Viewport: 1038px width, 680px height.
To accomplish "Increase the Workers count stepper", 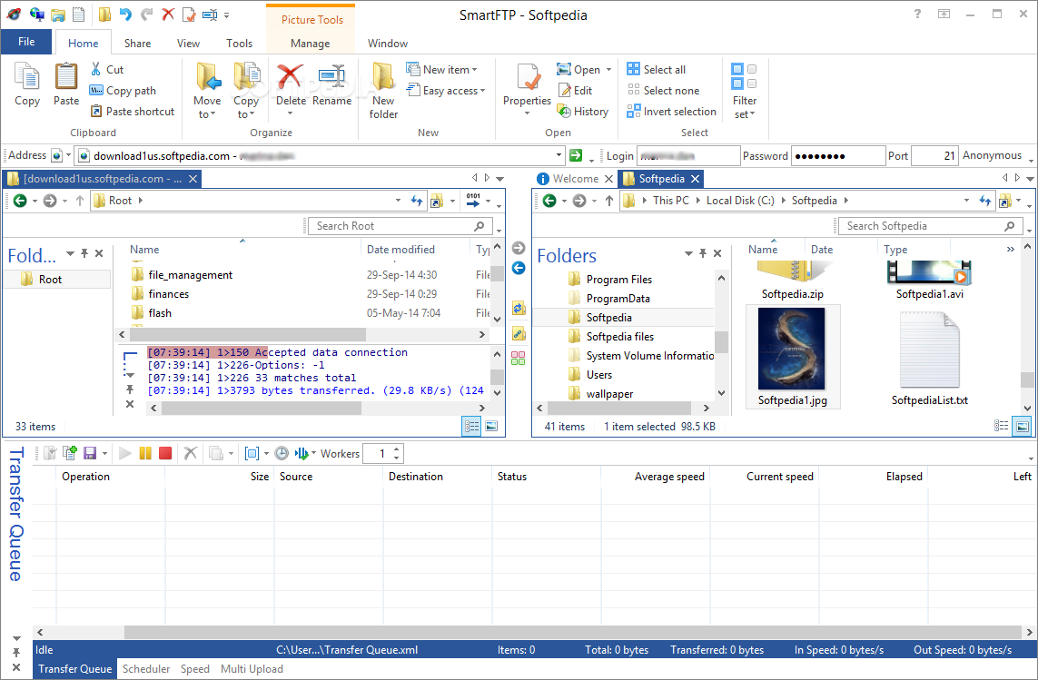I will tap(397, 448).
